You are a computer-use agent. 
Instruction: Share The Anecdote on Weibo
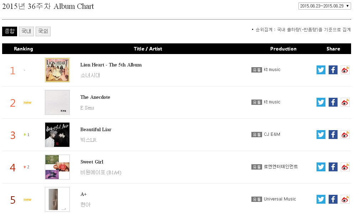click(x=345, y=102)
